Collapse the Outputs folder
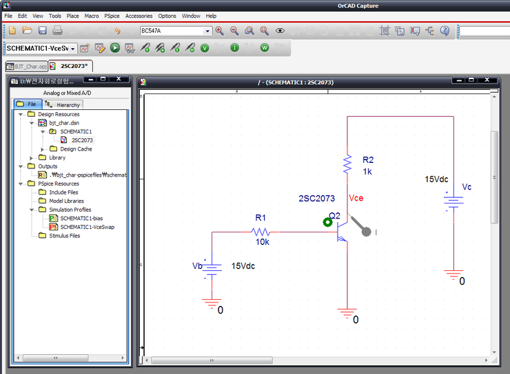Image resolution: width=510 pixels, height=374 pixels. click(x=21, y=166)
